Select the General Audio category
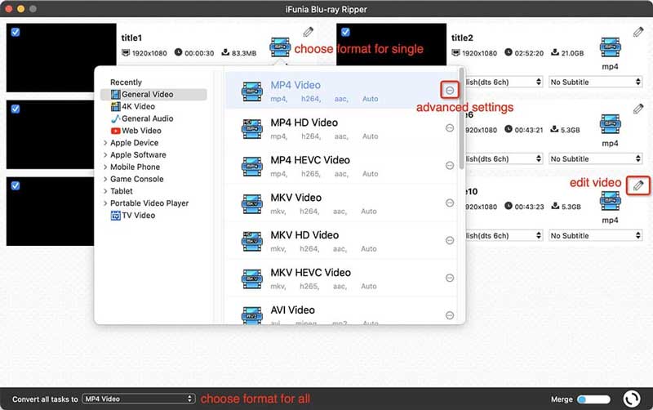653x410 pixels. pos(147,118)
